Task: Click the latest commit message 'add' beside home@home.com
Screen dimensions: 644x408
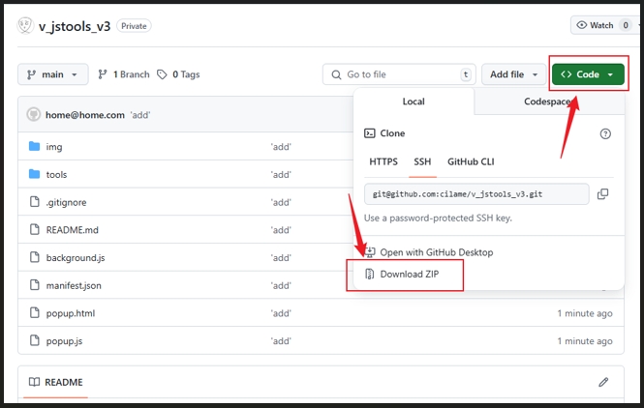Action: (x=140, y=115)
